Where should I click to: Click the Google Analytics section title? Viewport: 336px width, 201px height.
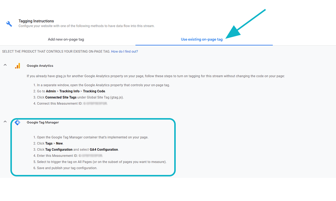pyautogui.click(x=40, y=66)
